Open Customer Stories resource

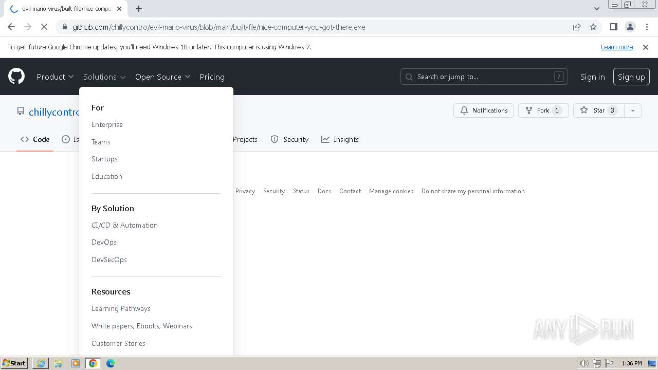coord(118,343)
